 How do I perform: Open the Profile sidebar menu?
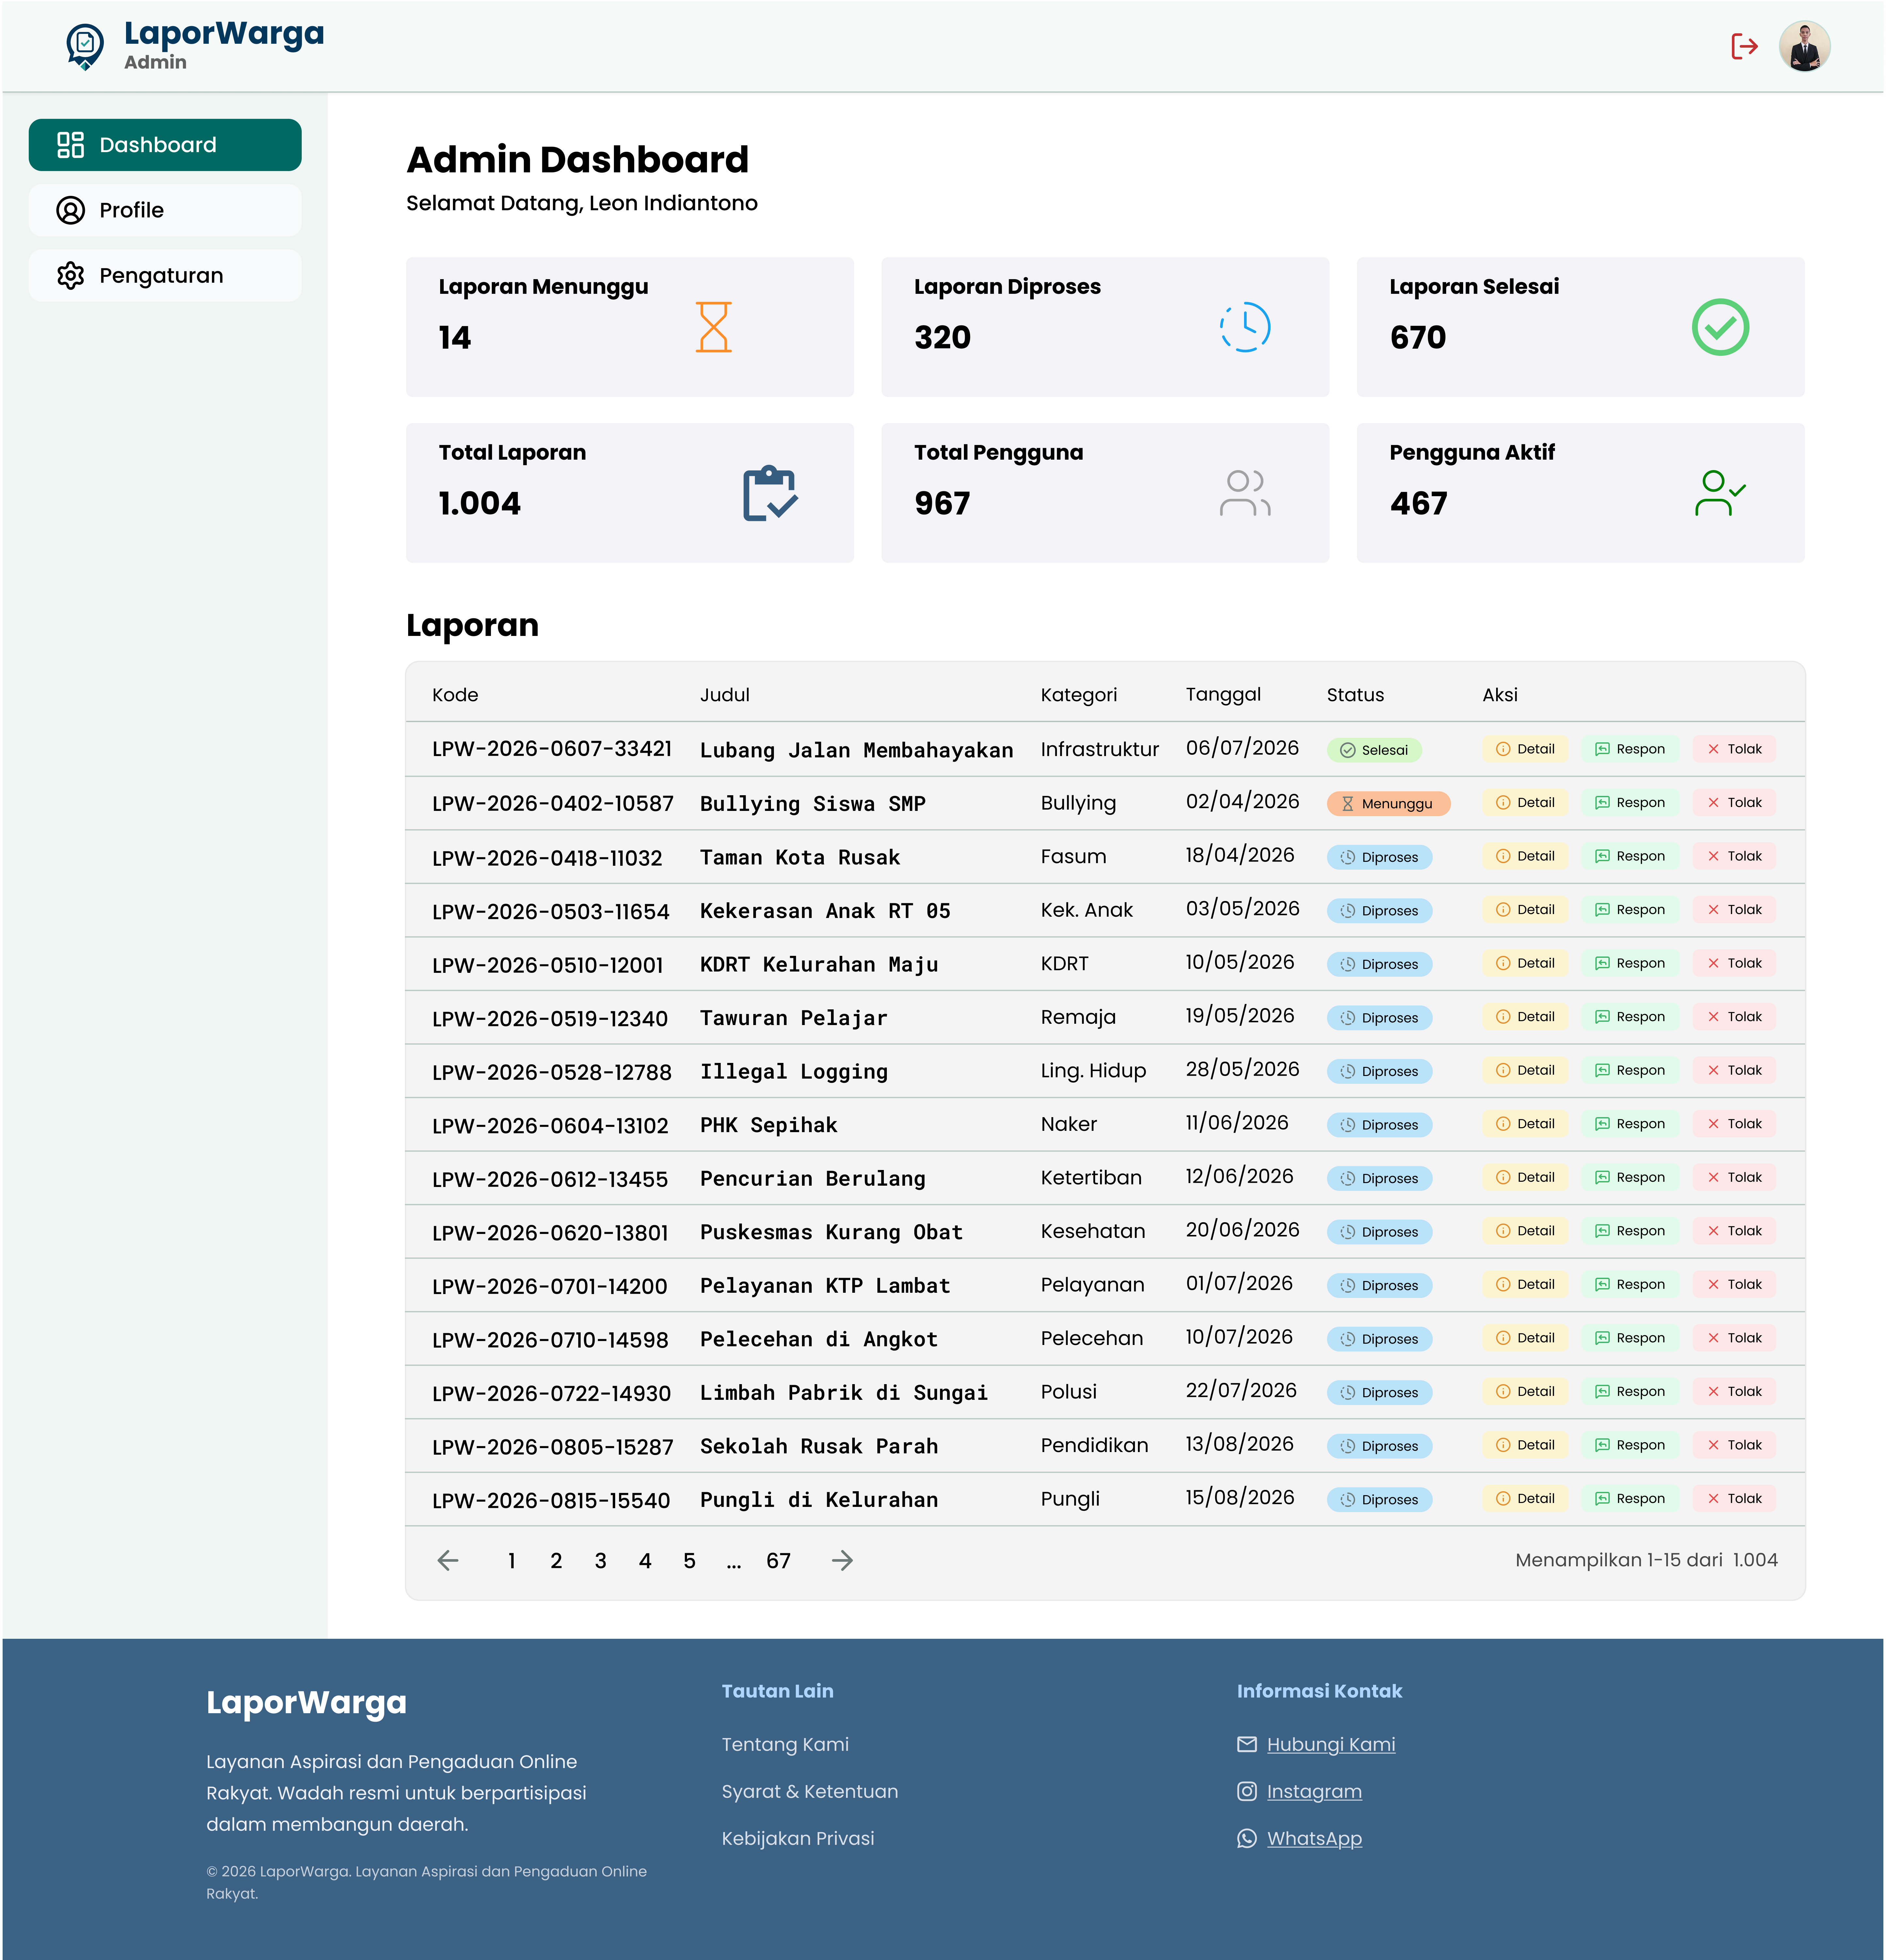pyautogui.click(x=165, y=210)
